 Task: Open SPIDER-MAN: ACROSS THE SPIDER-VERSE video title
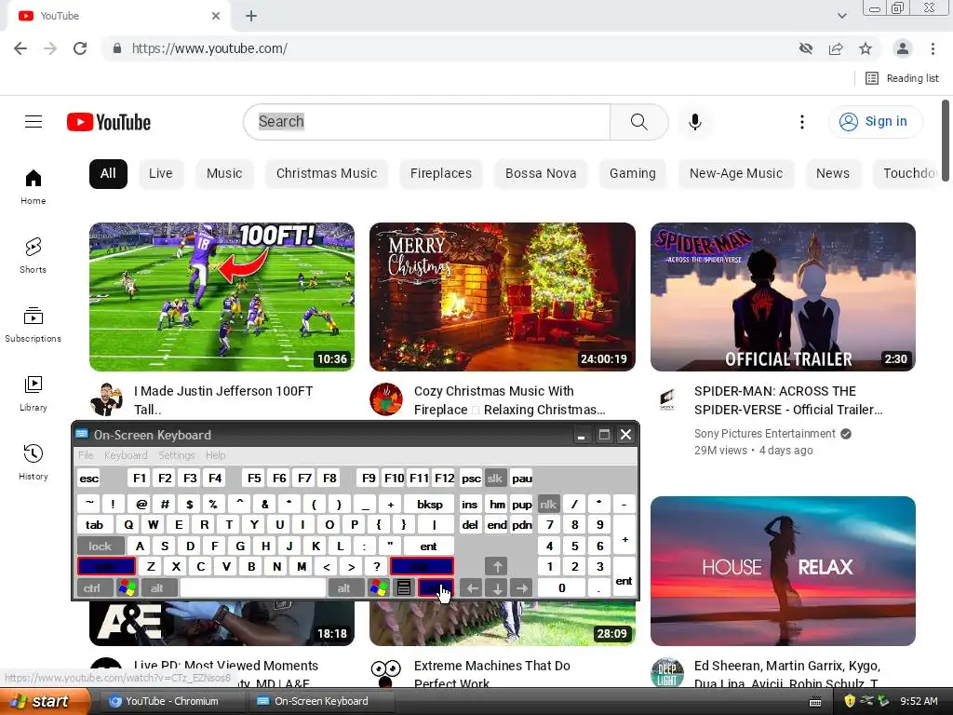pos(788,400)
